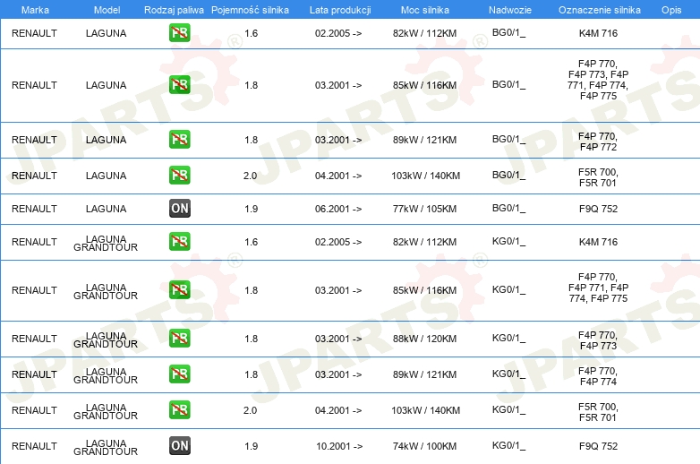Click the Nadwozie column header

(x=510, y=10)
